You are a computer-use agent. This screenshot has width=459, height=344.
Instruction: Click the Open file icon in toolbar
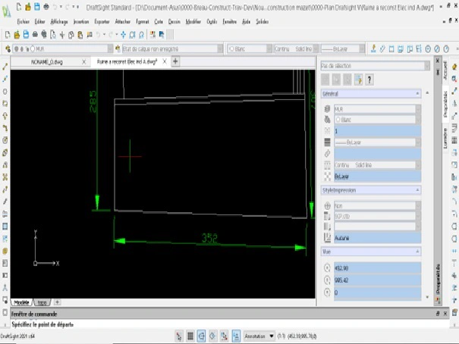16,35
